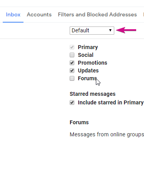Click the Updates label text
This screenshot has width=144, height=185.
tap(88, 70)
